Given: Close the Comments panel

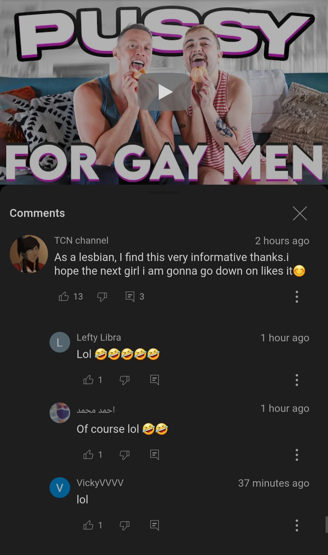Looking at the screenshot, I should click(300, 213).
